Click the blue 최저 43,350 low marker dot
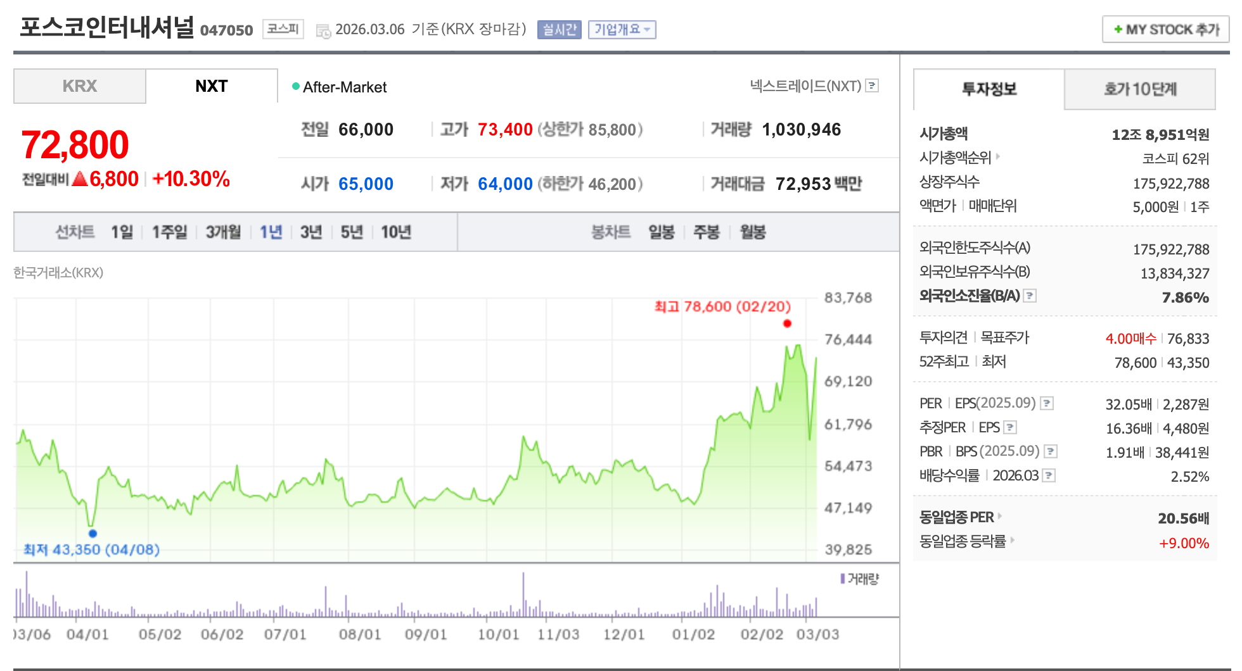The height and width of the screenshot is (671, 1242). [x=93, y=533]
